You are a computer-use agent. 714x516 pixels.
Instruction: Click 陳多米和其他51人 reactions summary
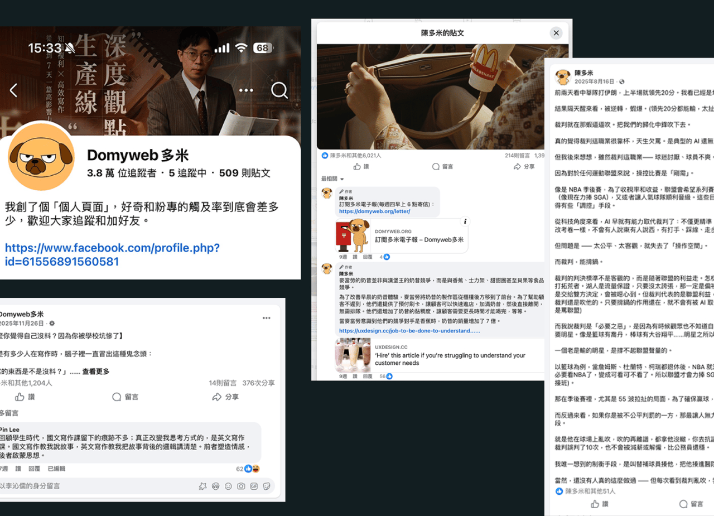585,491
